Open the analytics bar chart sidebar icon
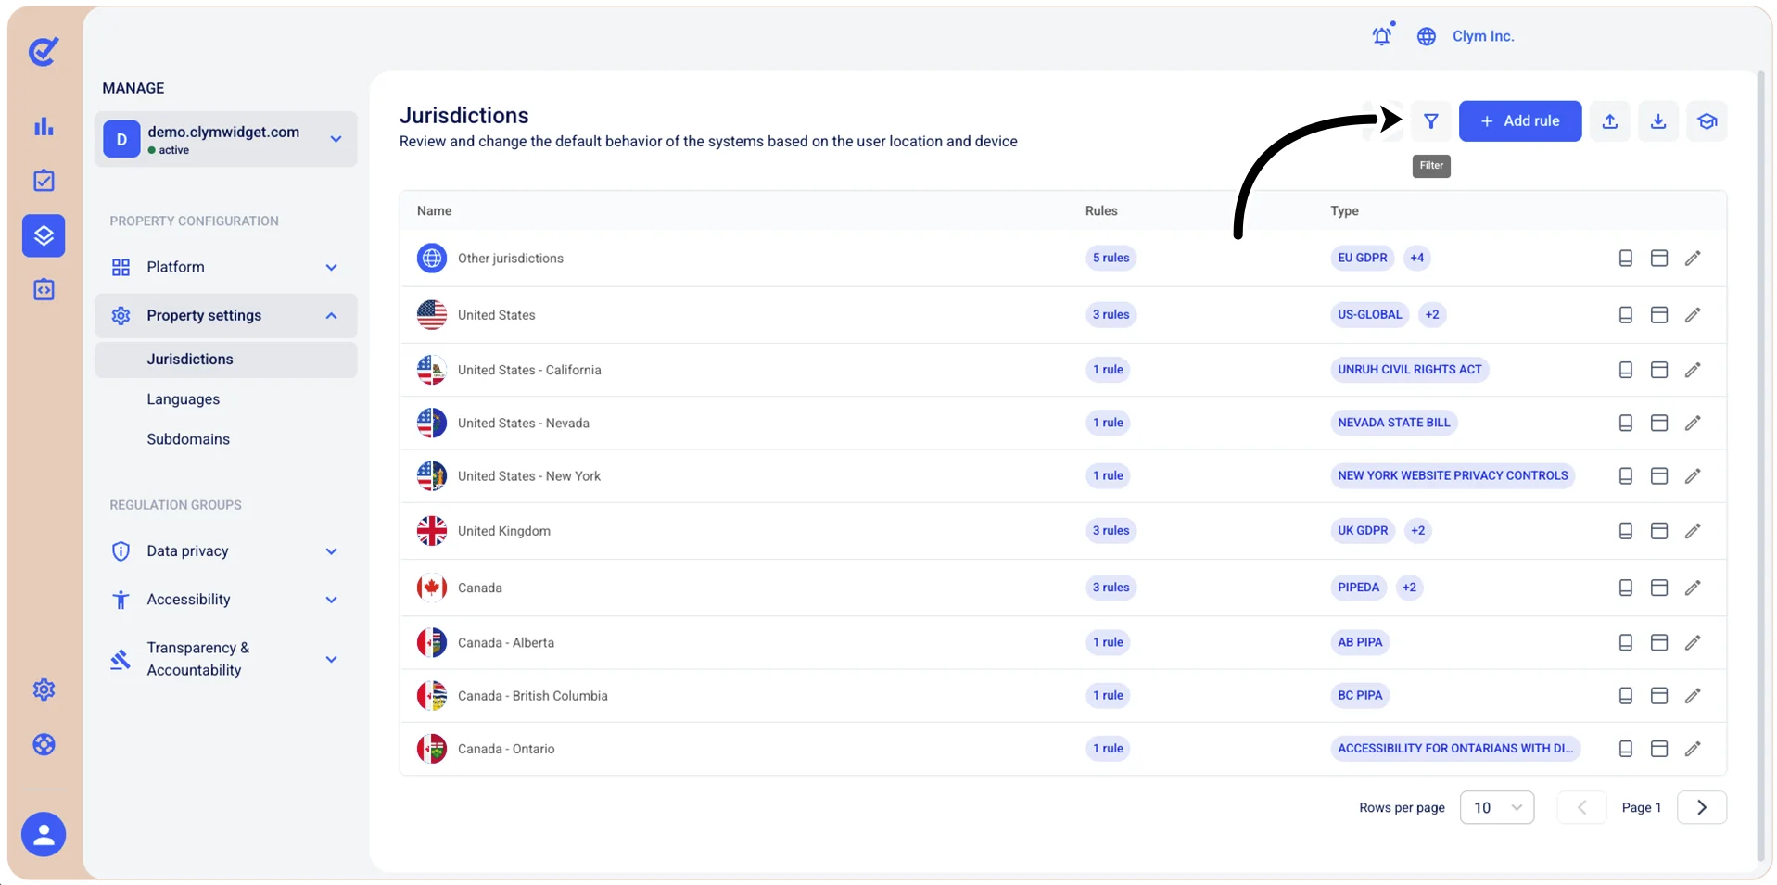Screen dimensions: 1777x885 pos(44,126)
